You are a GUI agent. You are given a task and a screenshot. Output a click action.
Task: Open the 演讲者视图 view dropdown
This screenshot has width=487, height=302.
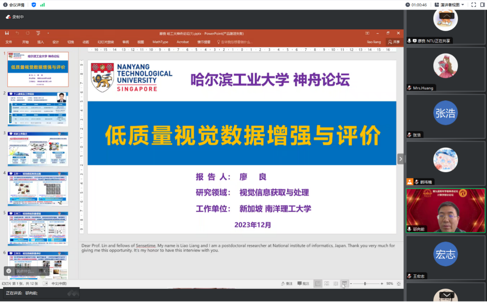click(x=449, y=5)
